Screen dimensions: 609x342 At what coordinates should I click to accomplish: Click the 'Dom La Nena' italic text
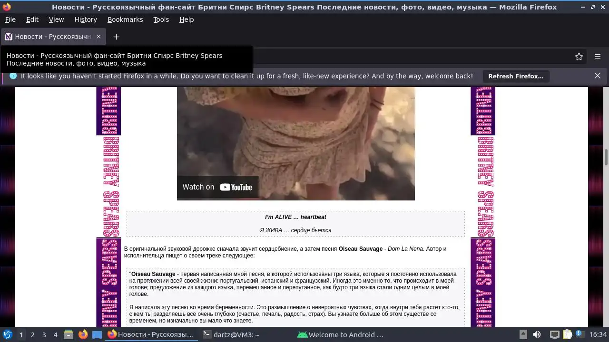tap(405, 249)
